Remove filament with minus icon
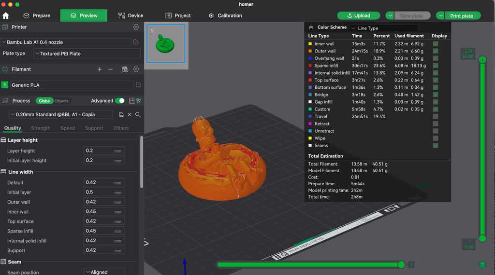Image resolution: width=495 pixels, height=275 pixels. (111, 69)
